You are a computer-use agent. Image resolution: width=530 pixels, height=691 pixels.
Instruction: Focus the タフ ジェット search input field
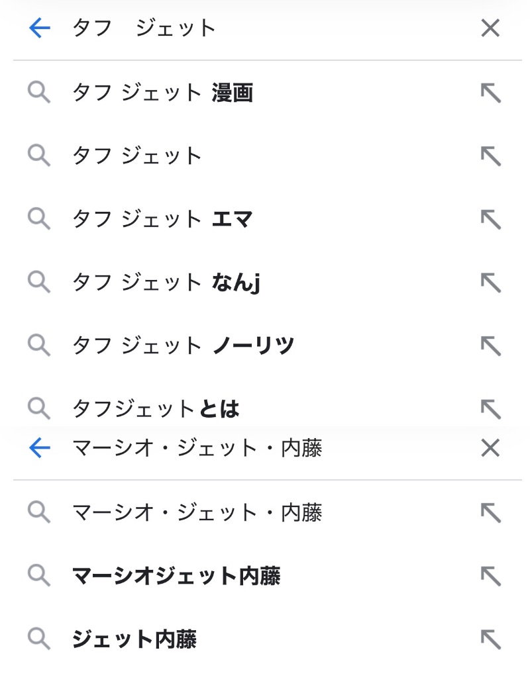pos(265,28)
